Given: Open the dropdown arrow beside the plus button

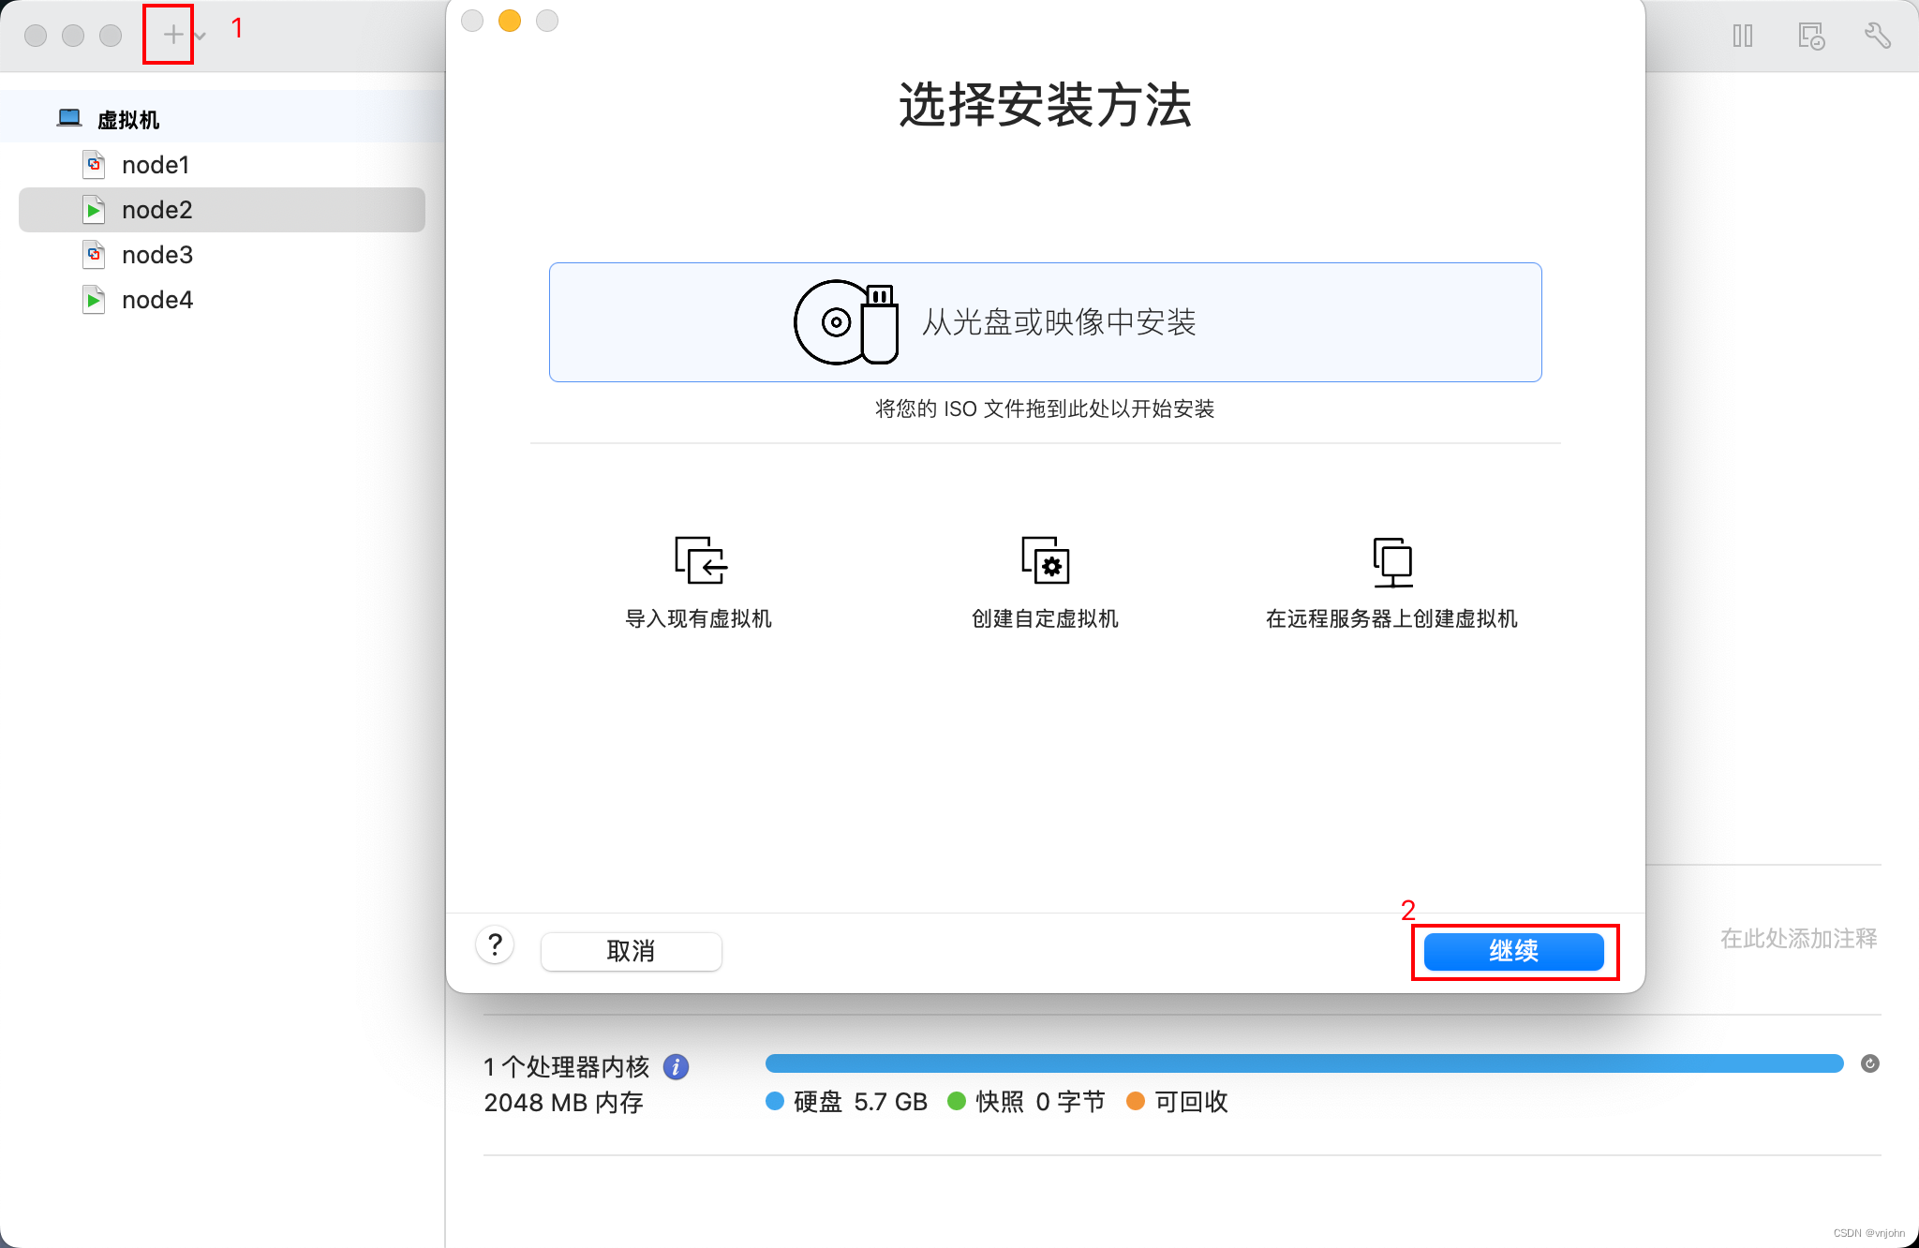Looking at the screenshot, I should 200,36.
